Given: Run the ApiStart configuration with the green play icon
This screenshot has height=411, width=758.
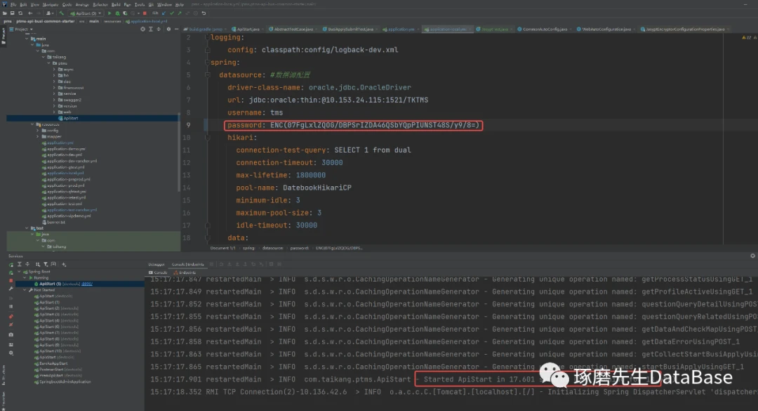Looking at the screenshot, I should 109,13.
